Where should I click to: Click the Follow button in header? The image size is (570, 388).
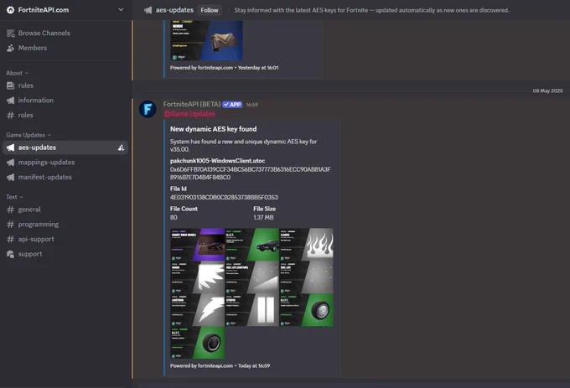click(x=210, y=10)
